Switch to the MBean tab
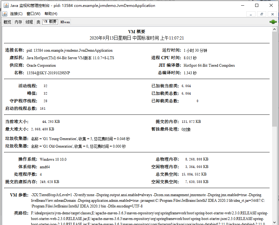 [65, 22]
